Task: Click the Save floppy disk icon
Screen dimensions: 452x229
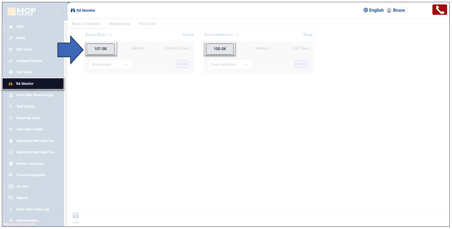Action: click(x=75, y=216)
